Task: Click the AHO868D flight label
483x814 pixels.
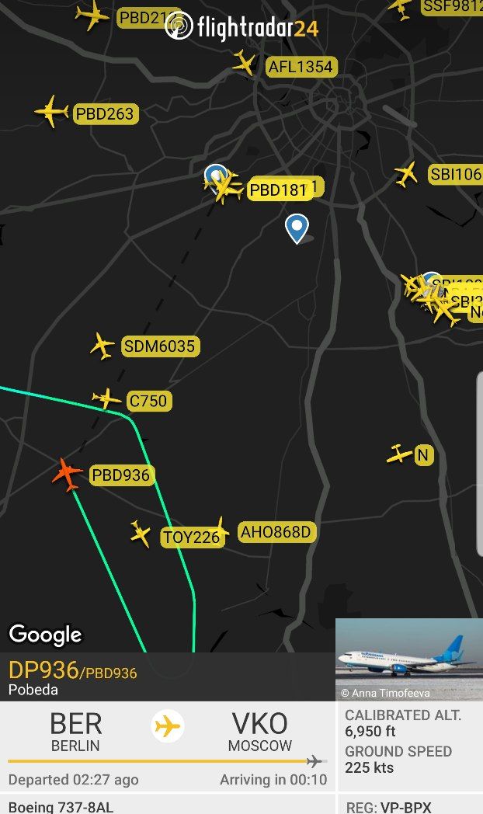Action: (276, 532)
